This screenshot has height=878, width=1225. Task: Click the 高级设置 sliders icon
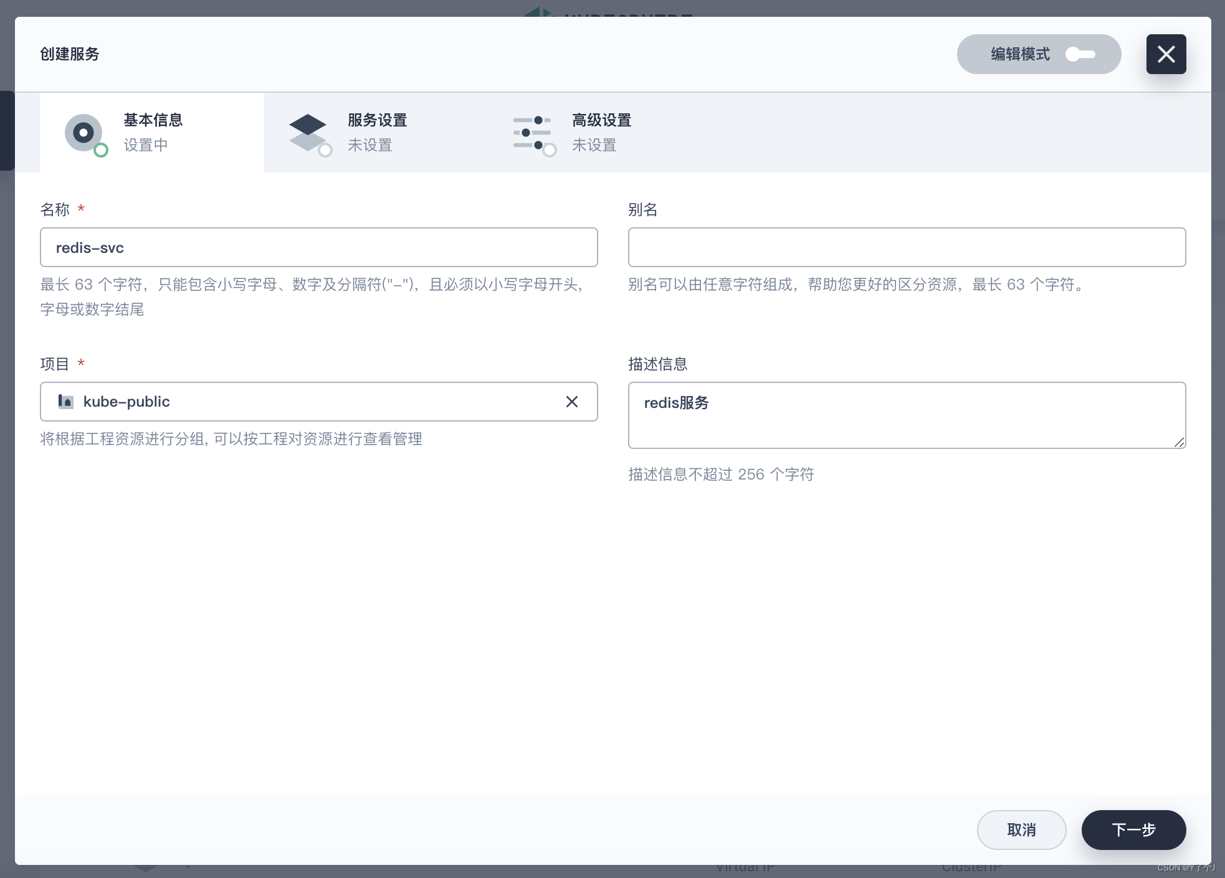(533, 133)
